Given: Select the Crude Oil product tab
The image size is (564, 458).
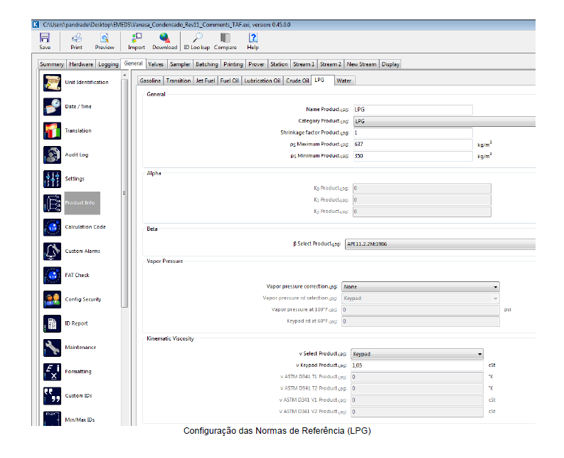Looking at the screenshot, I should (297, 80).
